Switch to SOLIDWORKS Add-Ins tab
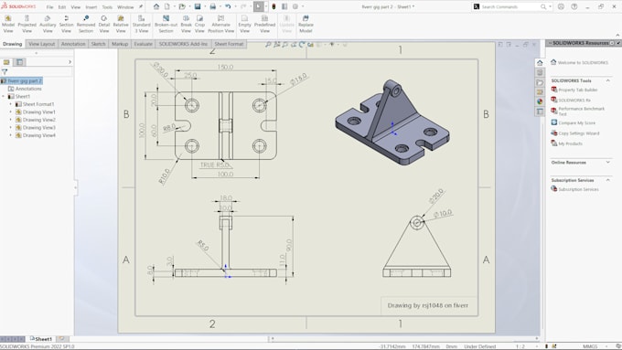 click(183, 44)
